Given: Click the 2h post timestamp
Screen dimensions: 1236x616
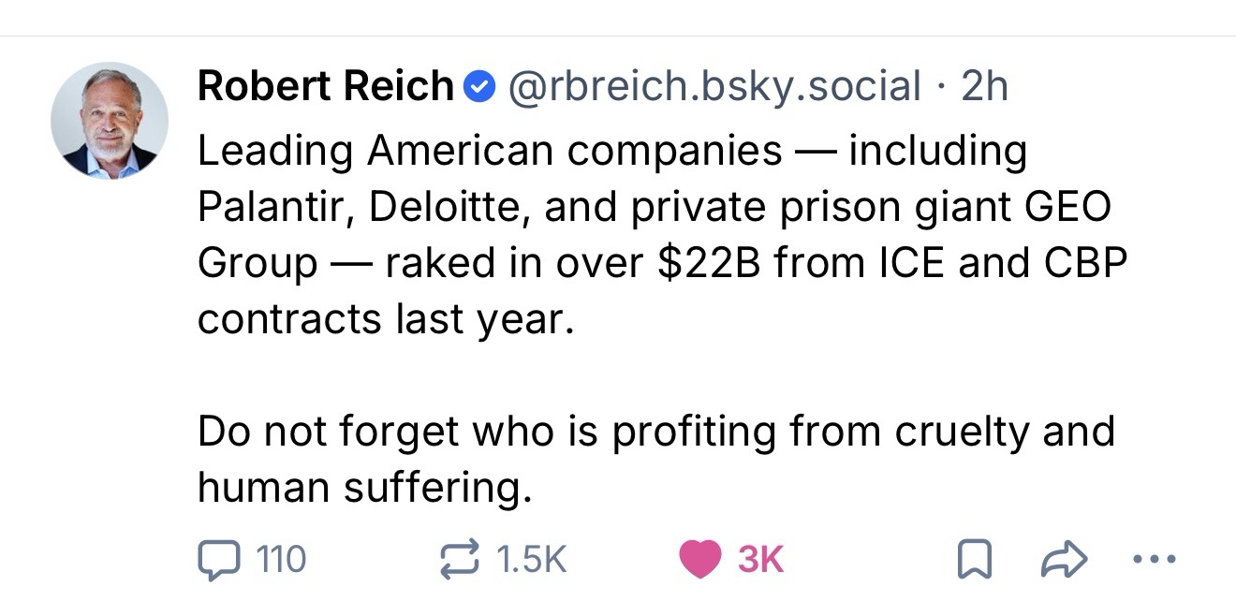Looking at the screenshot, I should coord(984,87).
